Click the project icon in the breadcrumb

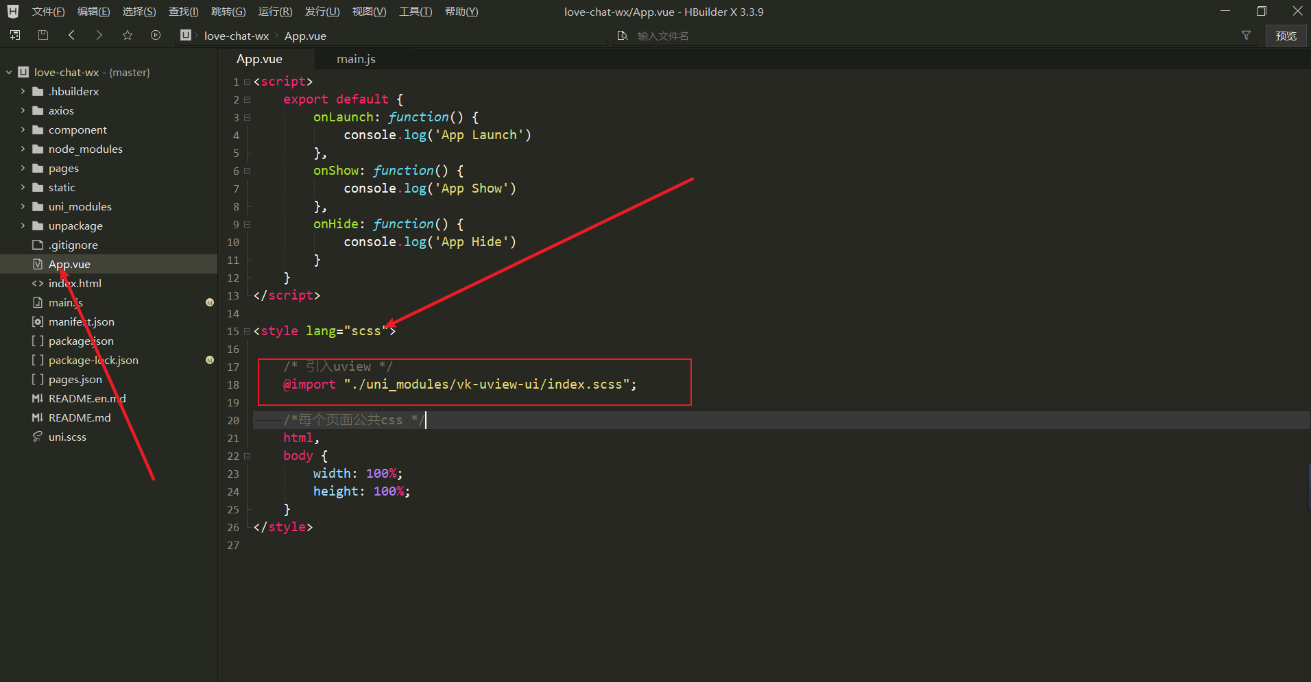coord(186,35)
